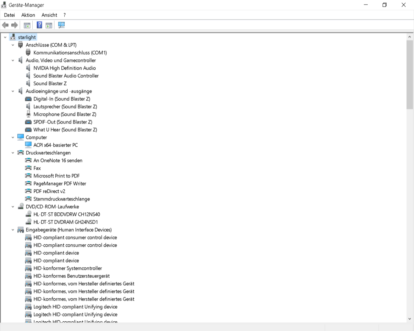Open the Datei menu
Viewport: 414px width, 331px height.
(9, 15)
